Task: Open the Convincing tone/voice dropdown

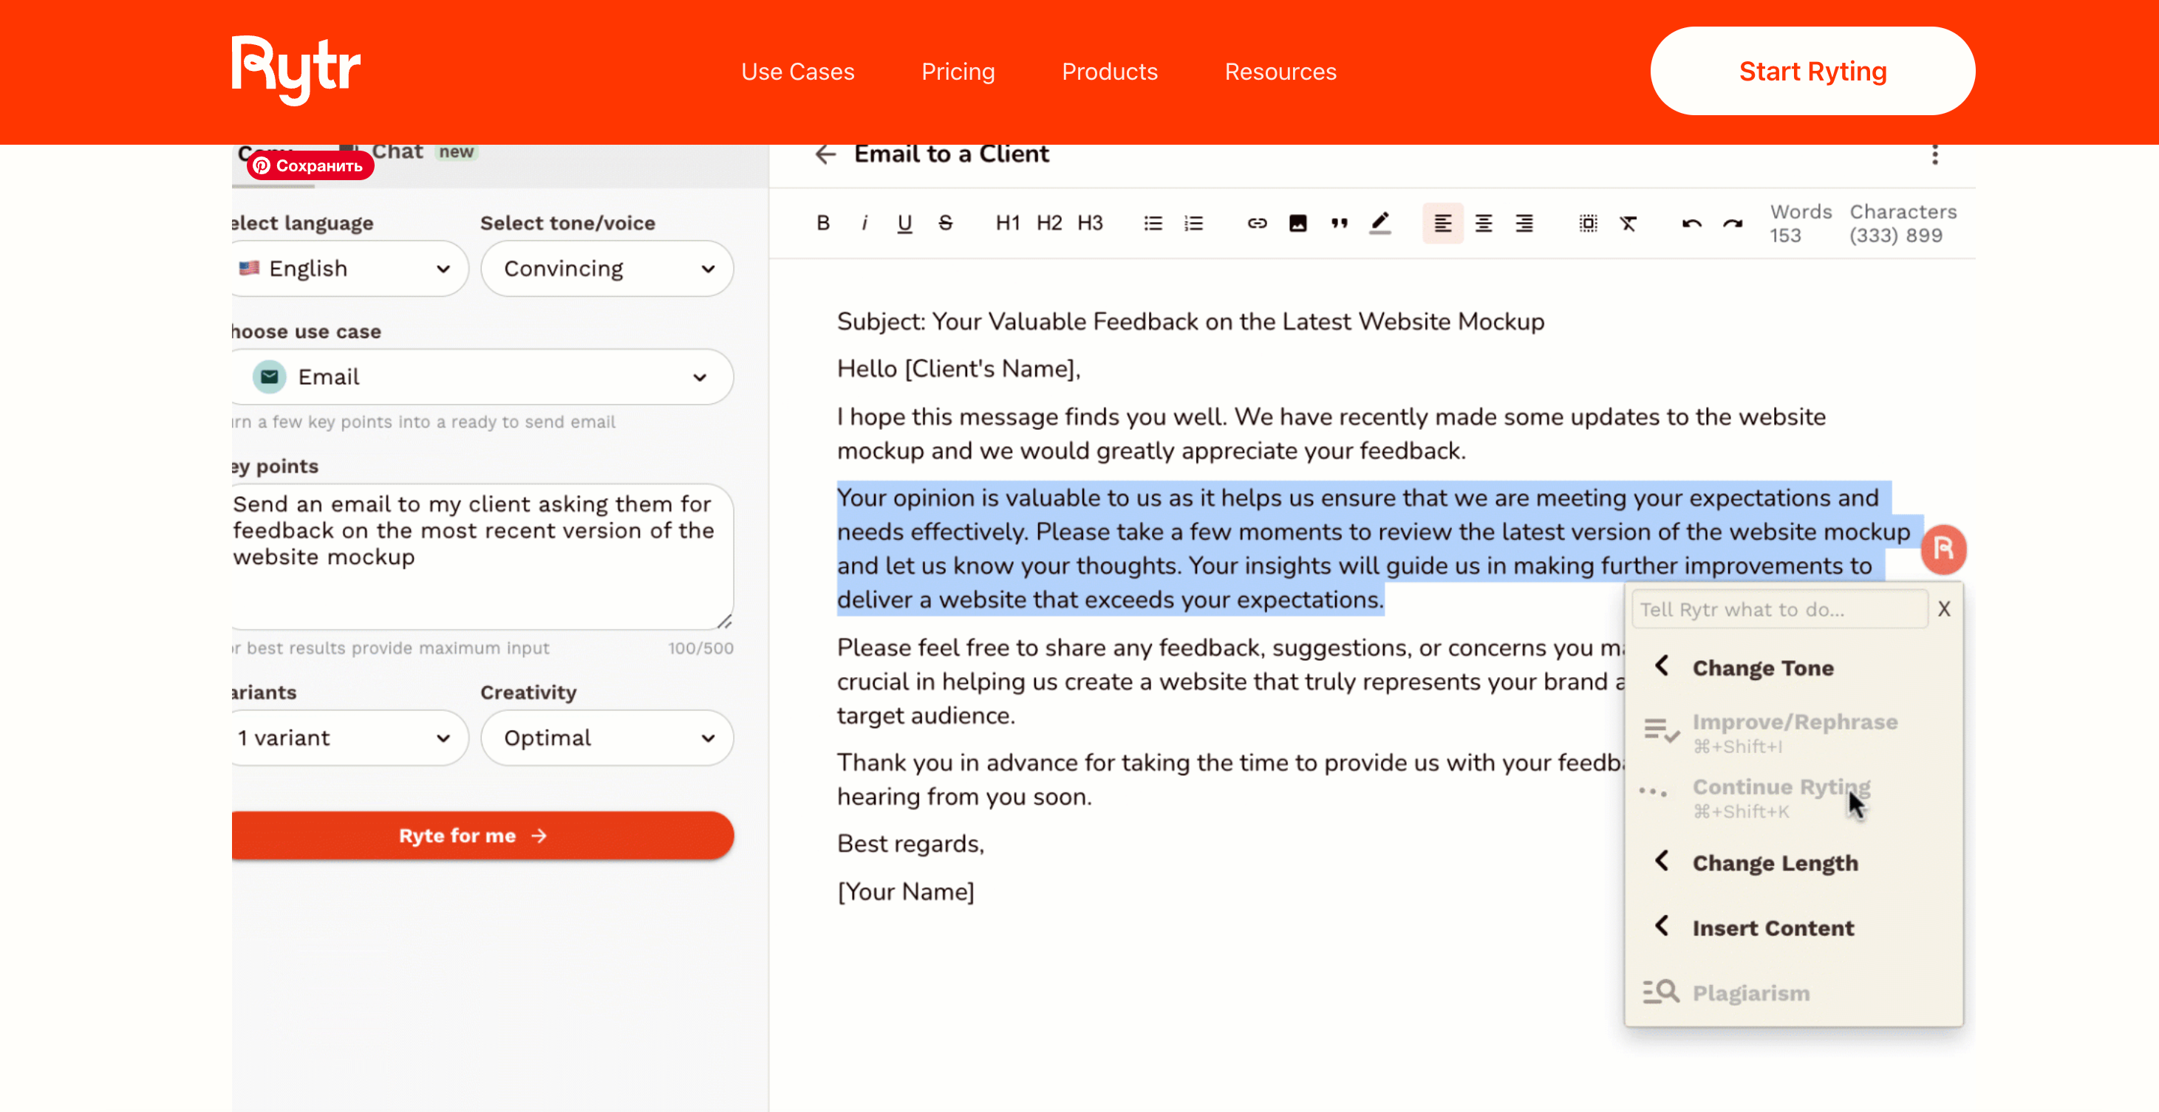Action: click(607, 268)
